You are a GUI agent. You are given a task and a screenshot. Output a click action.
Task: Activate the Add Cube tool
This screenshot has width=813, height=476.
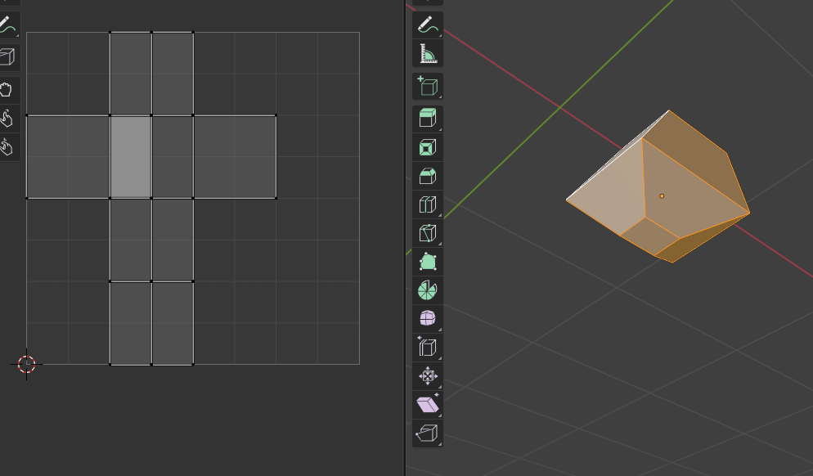(427, 86)
